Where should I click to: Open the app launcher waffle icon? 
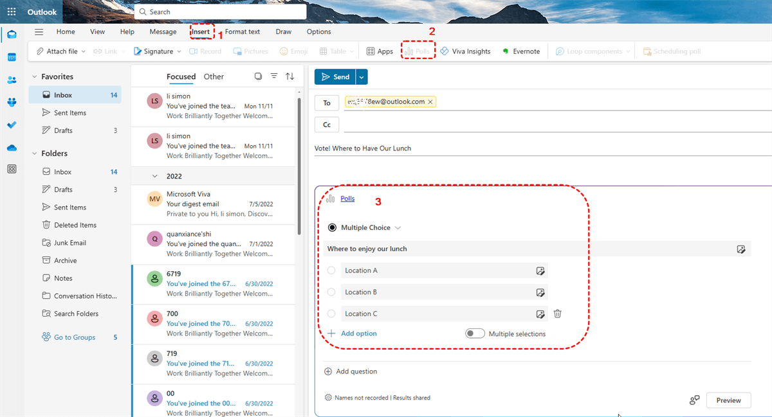[12, 12]
